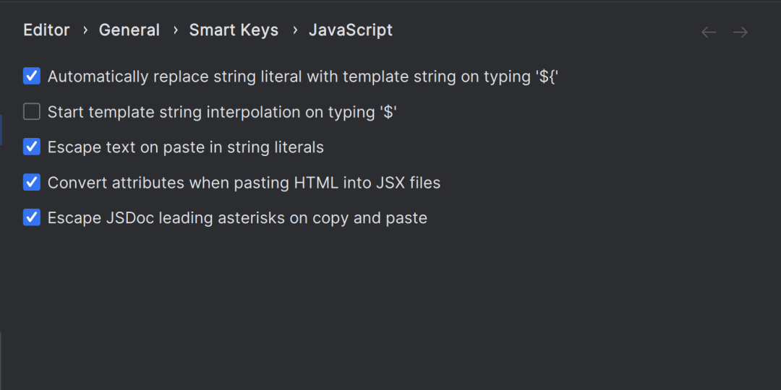Uncheck Automatically replace string literal checkbox
Screen dimensions: 781x390
click(x=32, y=77)
